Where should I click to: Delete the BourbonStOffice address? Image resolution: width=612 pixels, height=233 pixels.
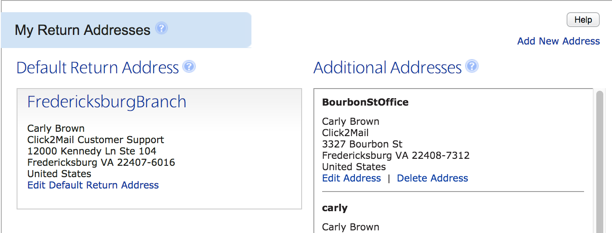[x=432, y=178]
